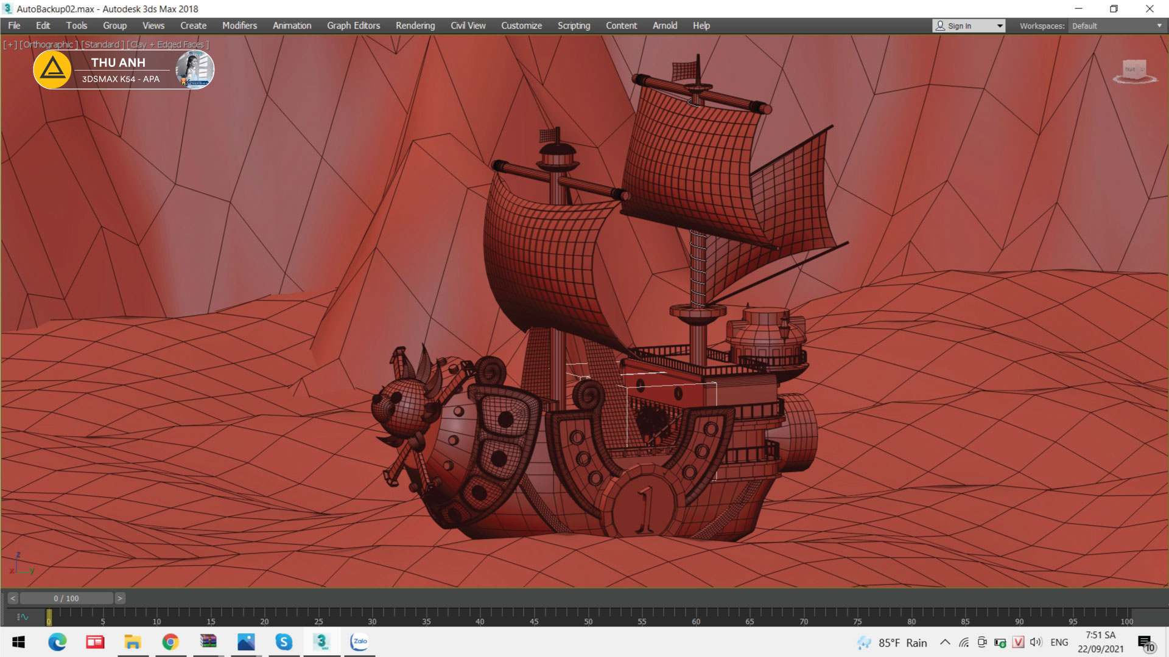Expand the Sign In dropdown arrow
Image resolution: width=1169 pixels, height=657 pixels.
999,26
